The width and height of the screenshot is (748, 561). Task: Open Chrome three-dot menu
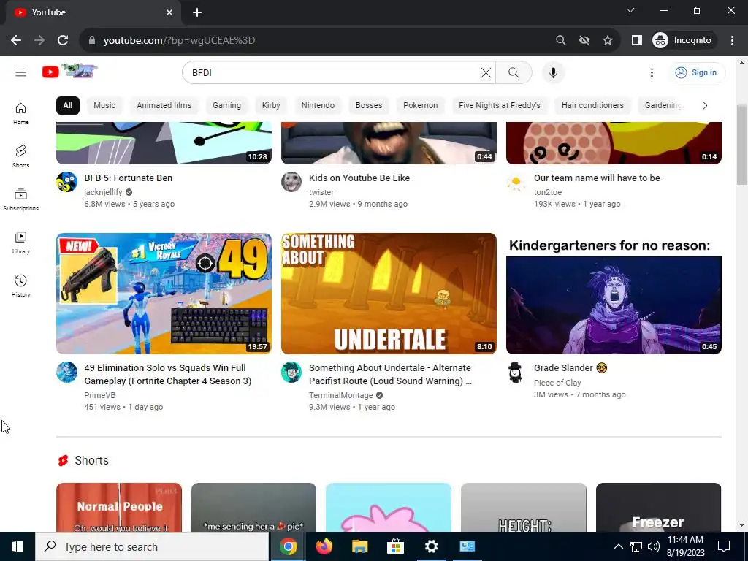click(732, 41)
